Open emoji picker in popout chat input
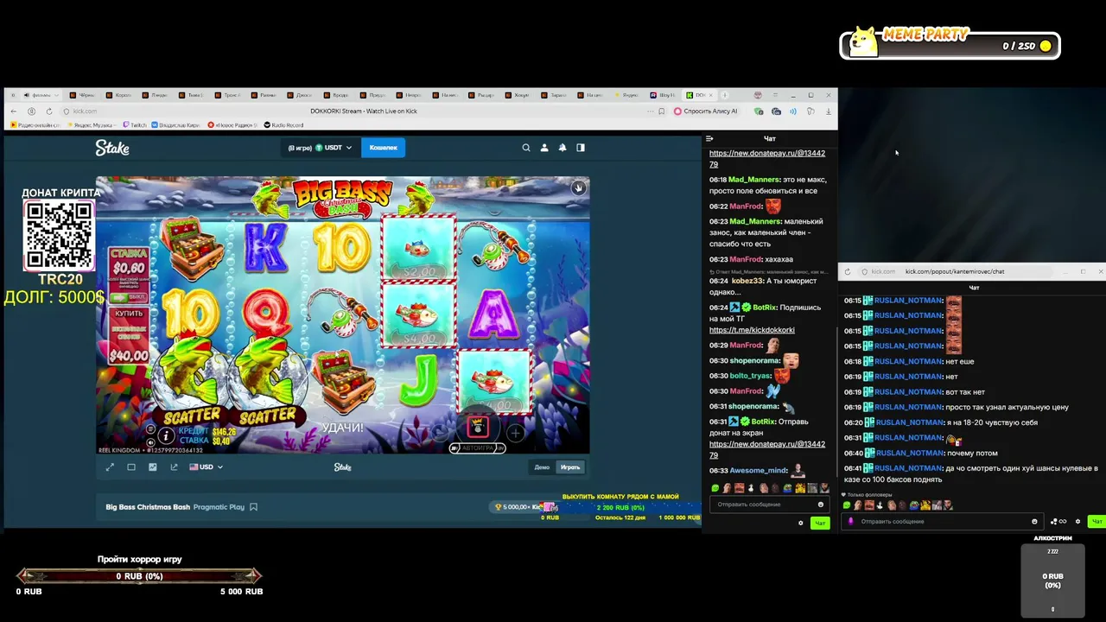The image size is (1106, 622). tap(1034, 522)
